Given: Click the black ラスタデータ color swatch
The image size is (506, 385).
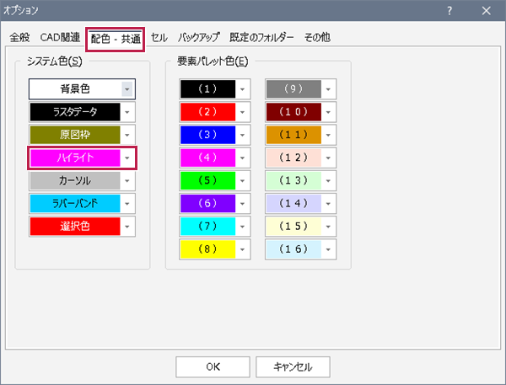Looking at the screenshot, I should point(75,111).
